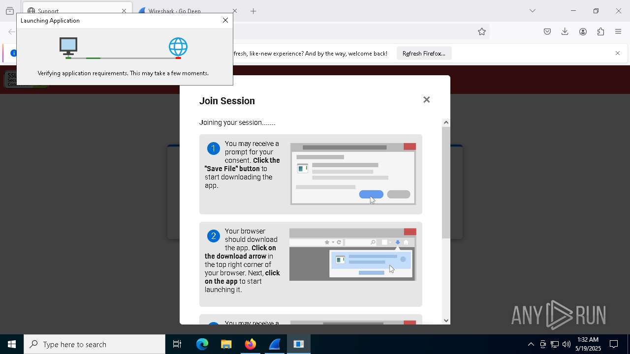Click the 'Verifying application requirements' text
Screen dimensions: 630x354
(123, 73)
